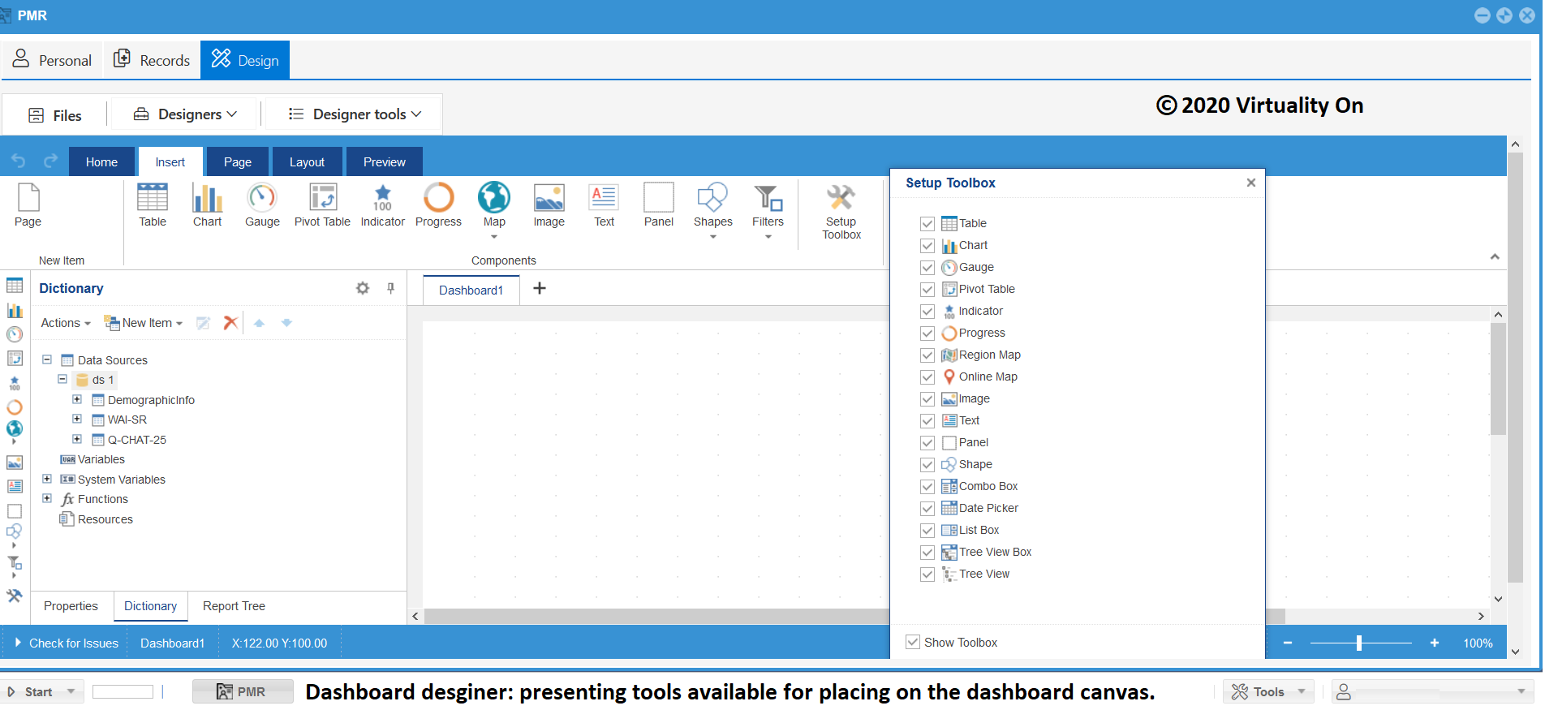Insert a Progress component
Screen dimensions: 1545x710
[x=438, y=204]
